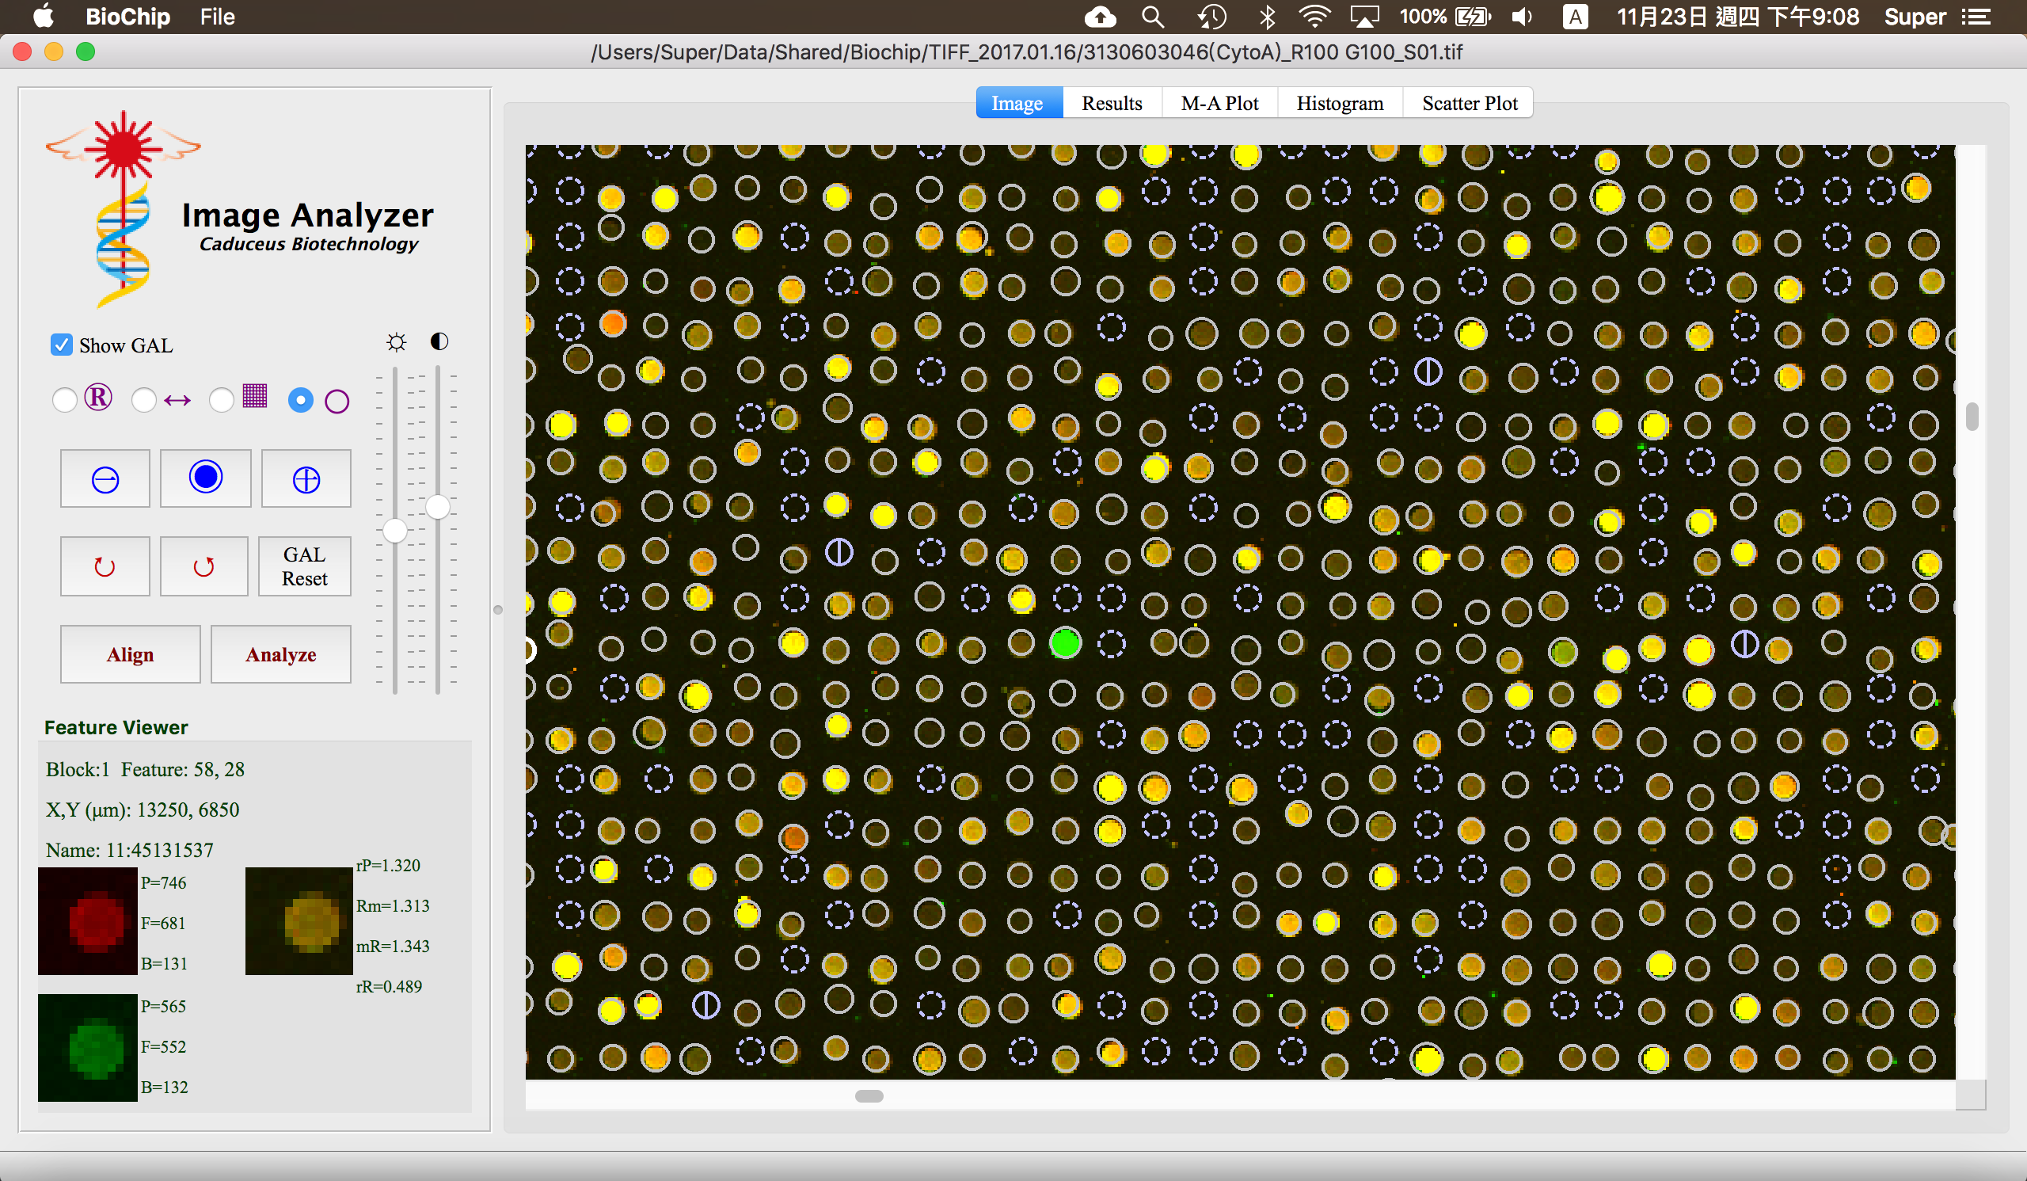Open the File menu
2027x1181 pixels.
coord(217,16)
